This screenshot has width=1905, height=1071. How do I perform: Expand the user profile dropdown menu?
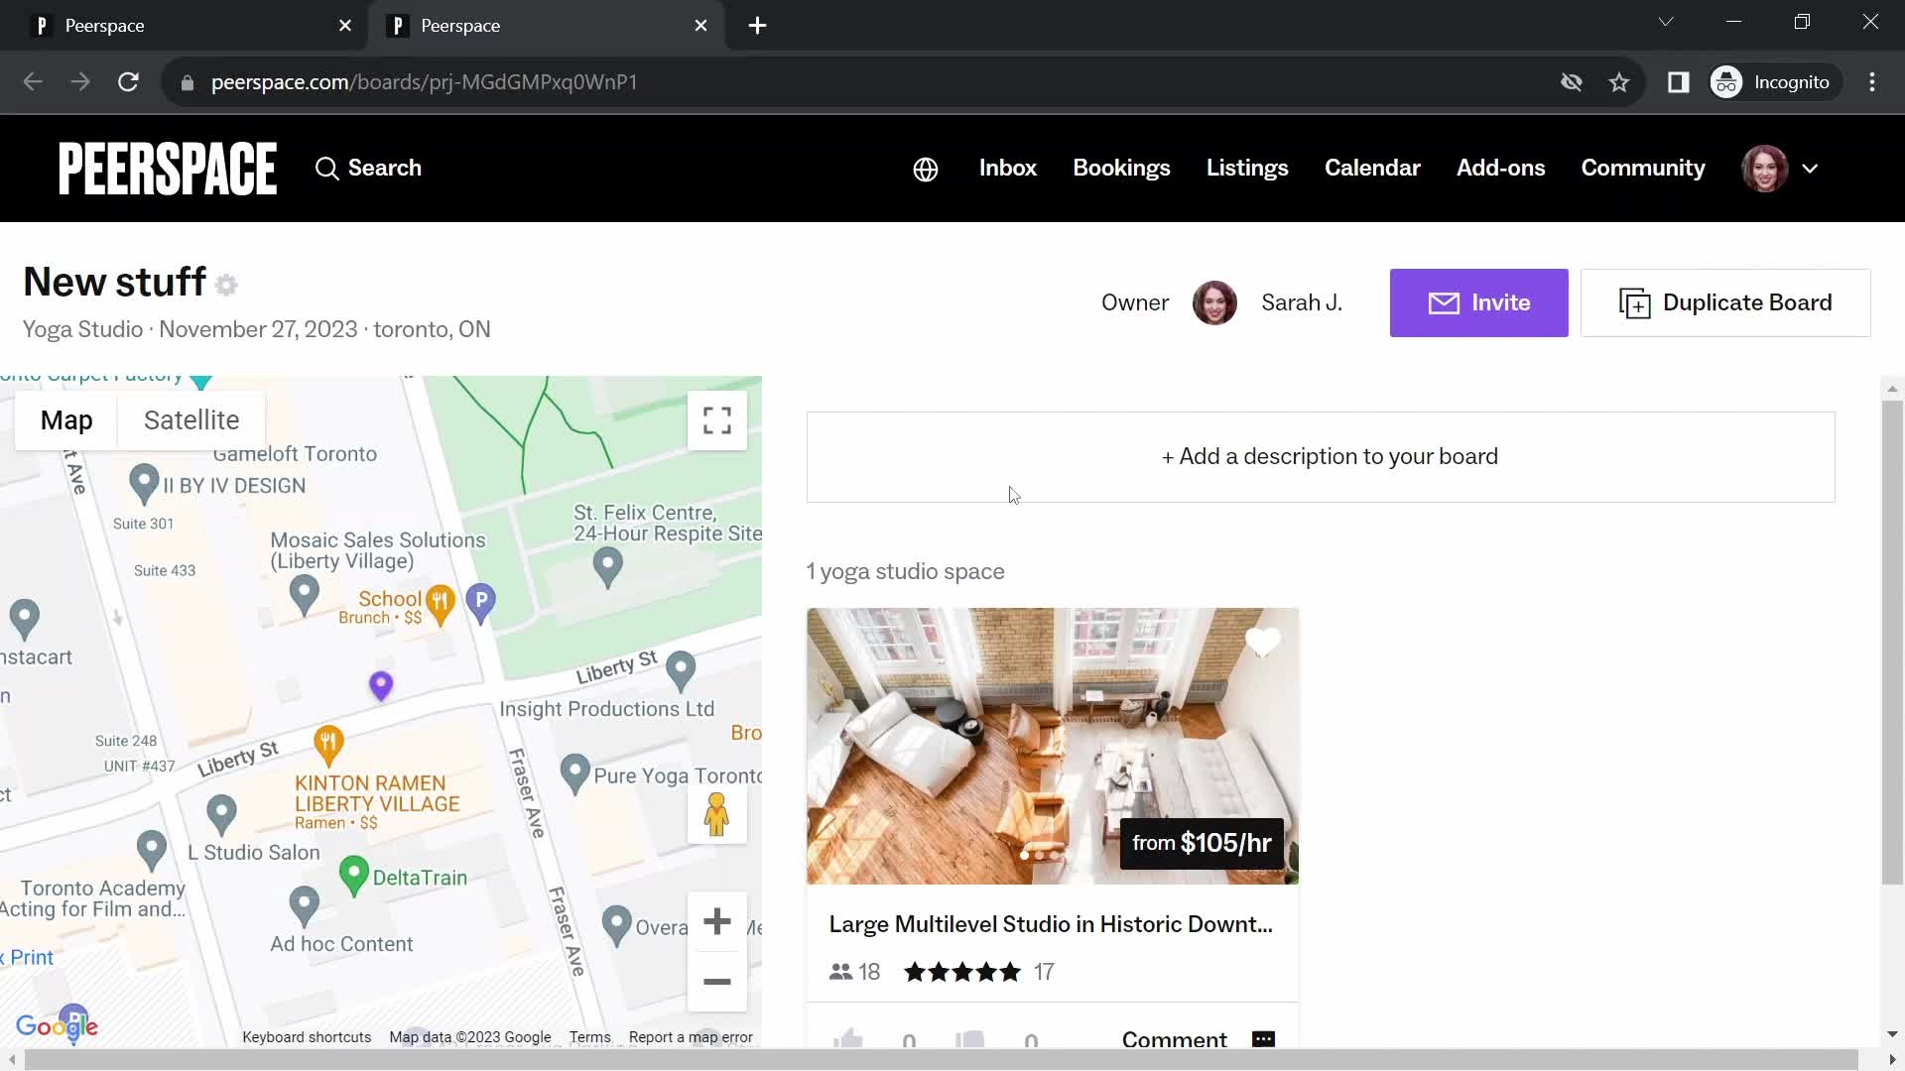1810,168
